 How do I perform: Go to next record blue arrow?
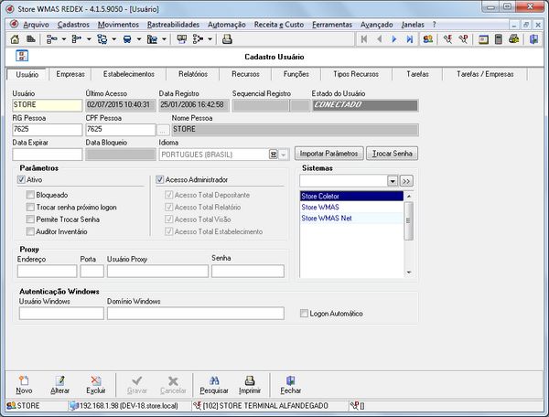[x=394, y=39]
